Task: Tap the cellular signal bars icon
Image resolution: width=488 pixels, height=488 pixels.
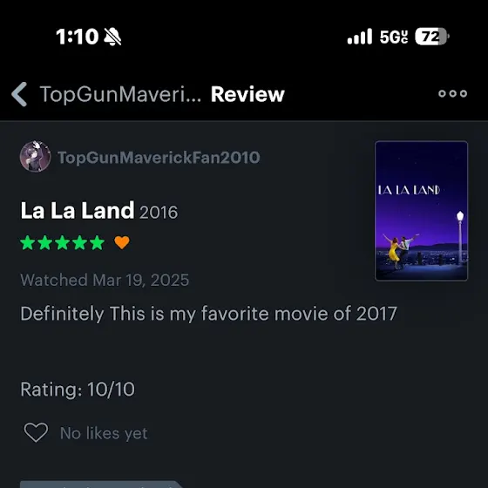Action: pyautogui.click(x=359, y=37)
